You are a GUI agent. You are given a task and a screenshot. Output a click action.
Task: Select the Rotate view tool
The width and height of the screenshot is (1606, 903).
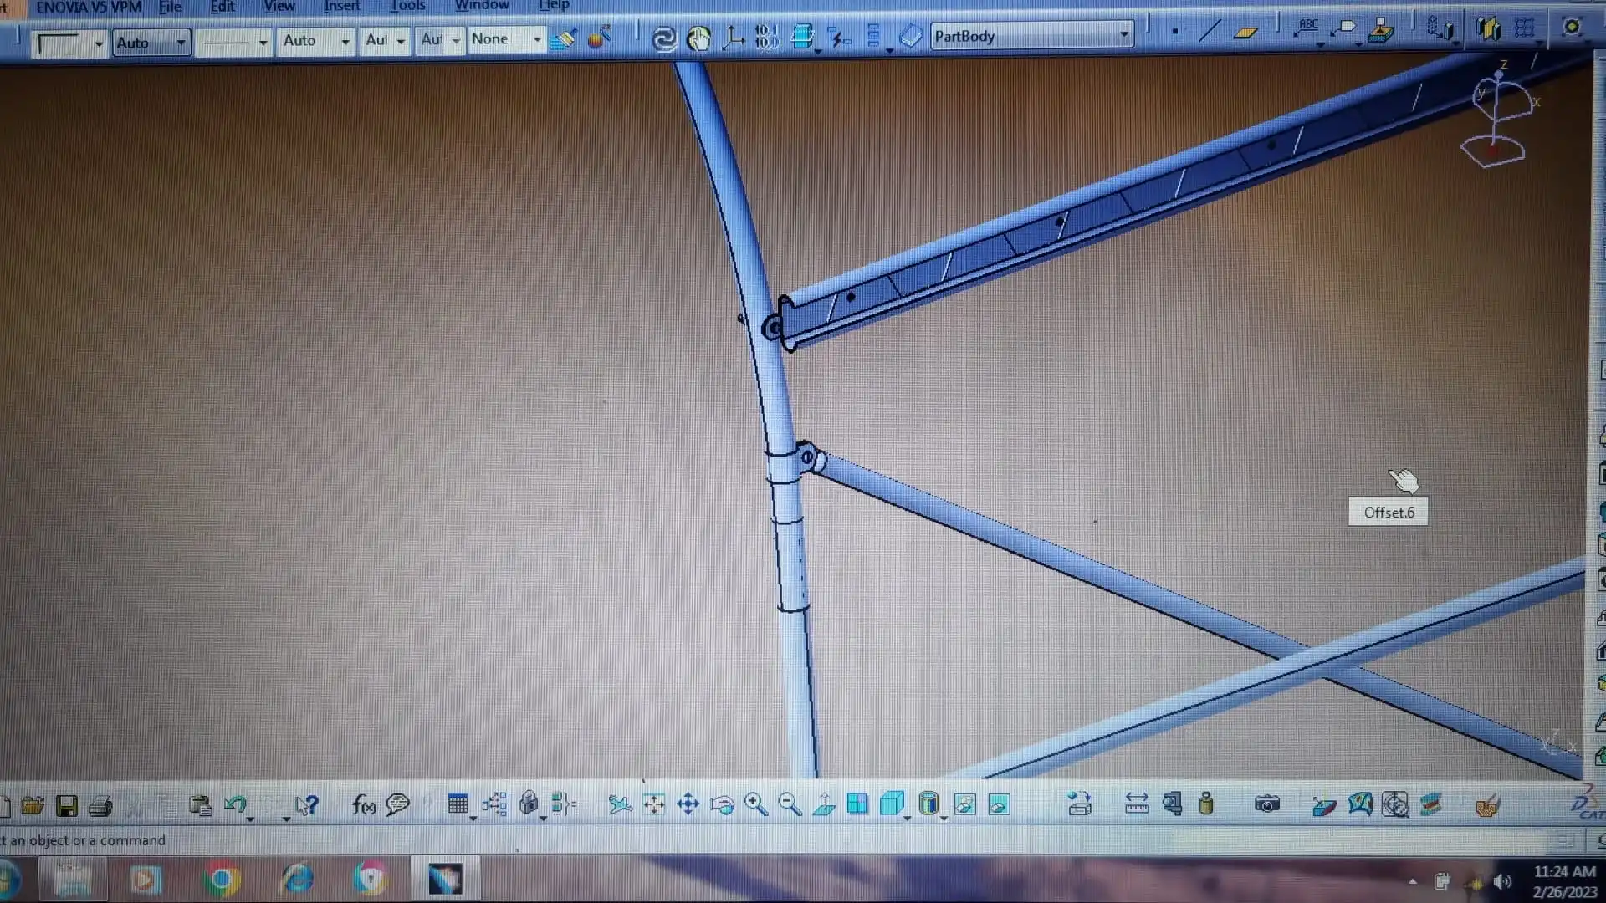(722, 804)
